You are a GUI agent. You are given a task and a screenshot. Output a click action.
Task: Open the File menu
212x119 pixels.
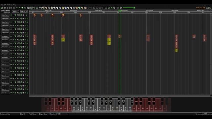[x=2, y=5]
